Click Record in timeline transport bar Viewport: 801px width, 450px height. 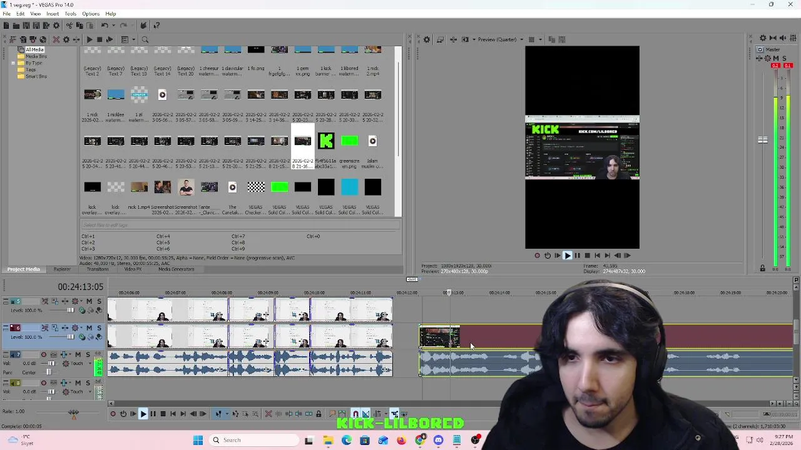[x=113, y=413]
